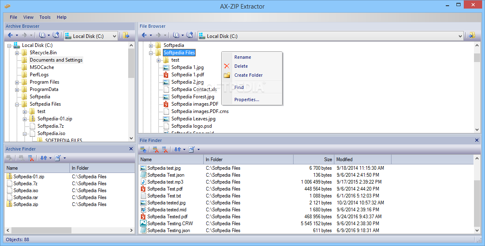Image resolution: width=485 pixels, height=246 pixels.
Task: Click the AX-ZIP Extractor app icon in title bar
Action: pos(7,6)
